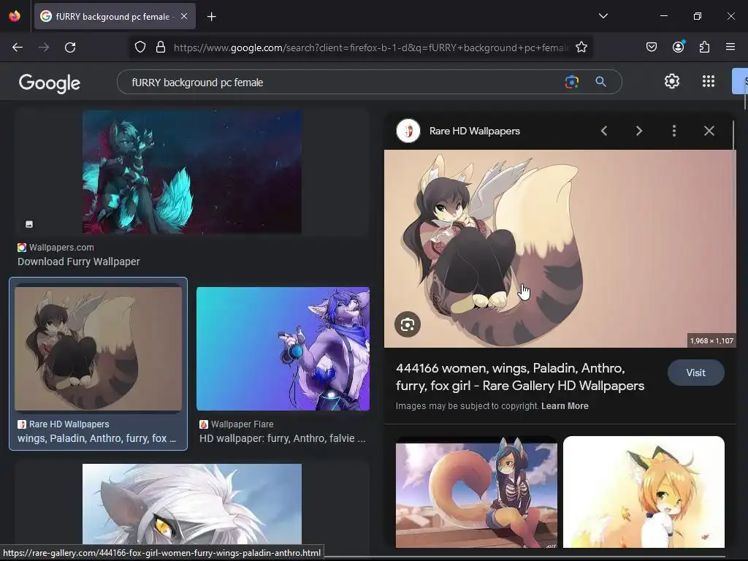Click the preview panel scrollbar
The image size is (748, 561).
pos(733,134)
